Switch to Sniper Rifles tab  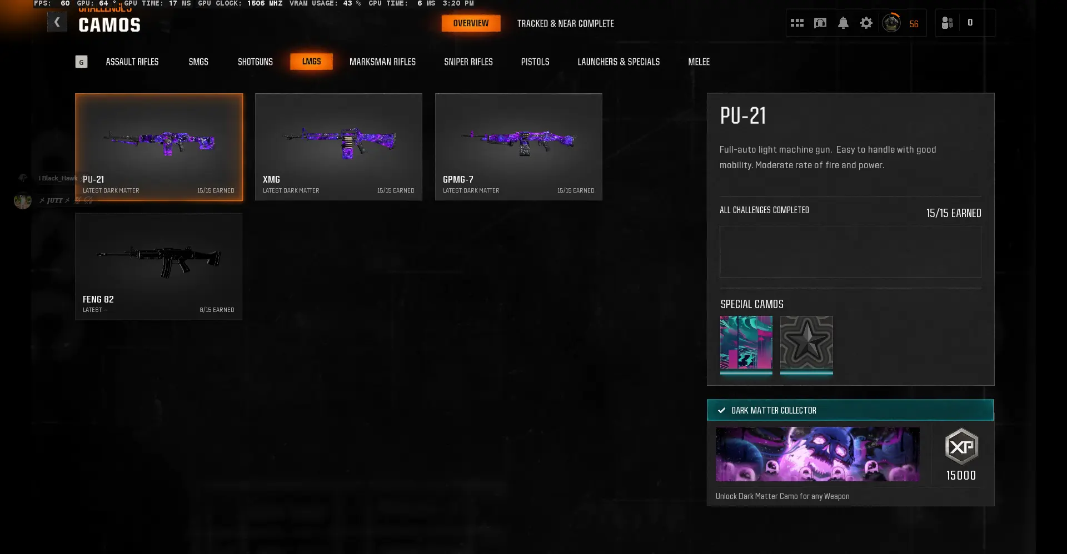(468, 62)
